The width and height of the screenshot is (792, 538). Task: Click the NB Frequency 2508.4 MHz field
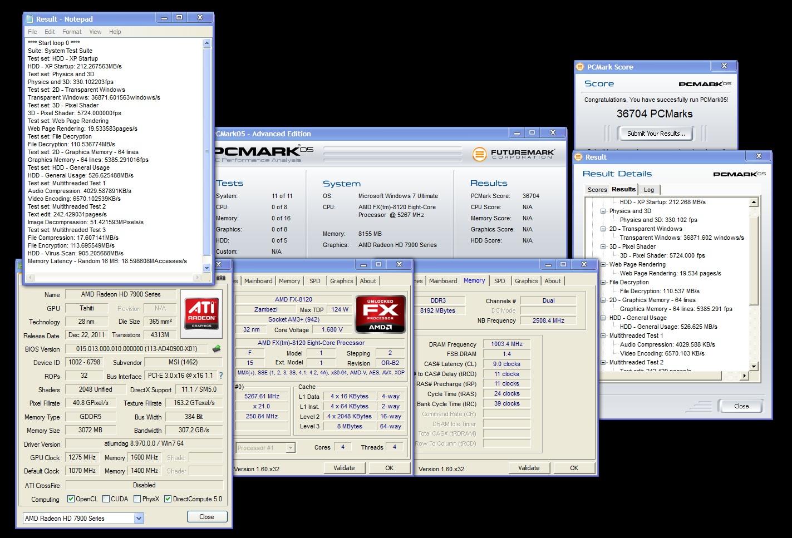[x=548, y=320]
